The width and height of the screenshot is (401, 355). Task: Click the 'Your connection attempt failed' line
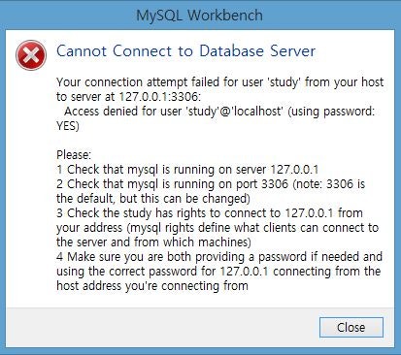click(x=219, y=82)
